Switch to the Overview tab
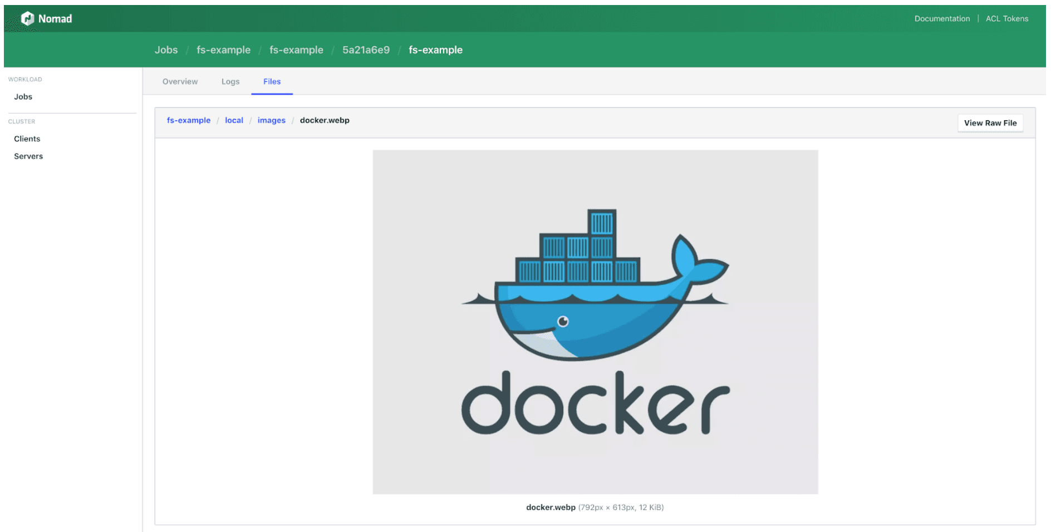 pos(180,82)
